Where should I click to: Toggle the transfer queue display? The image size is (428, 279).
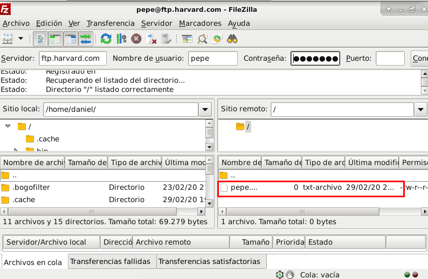(86, 39)
